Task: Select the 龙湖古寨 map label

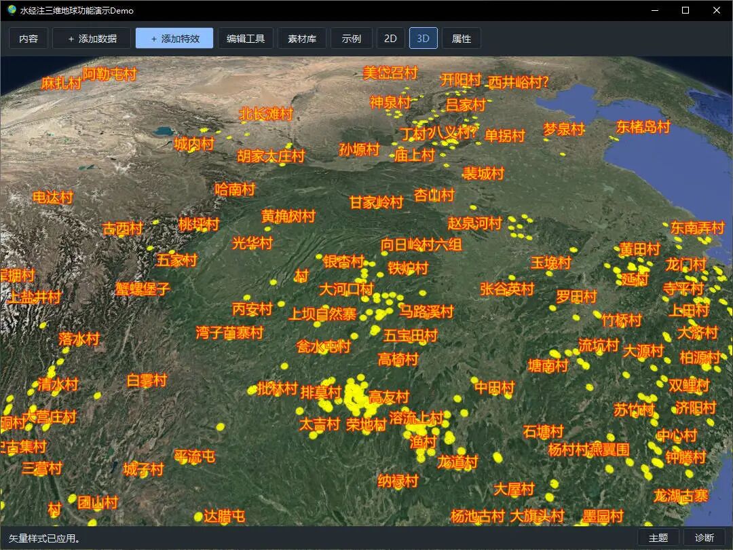Action: [x=681, y=495]
